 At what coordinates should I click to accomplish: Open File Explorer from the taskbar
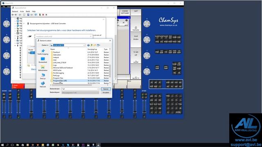click(17, 145)
